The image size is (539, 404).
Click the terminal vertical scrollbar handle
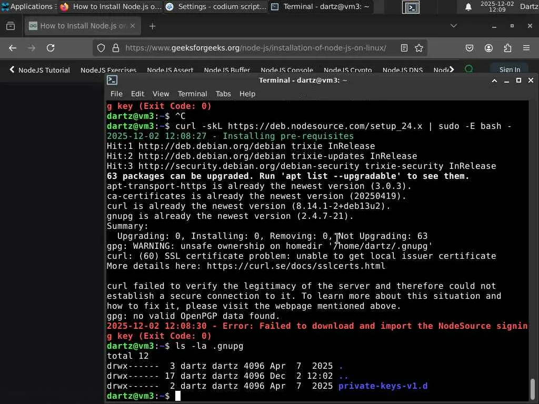pyautogui.click(x=532, y=388)
